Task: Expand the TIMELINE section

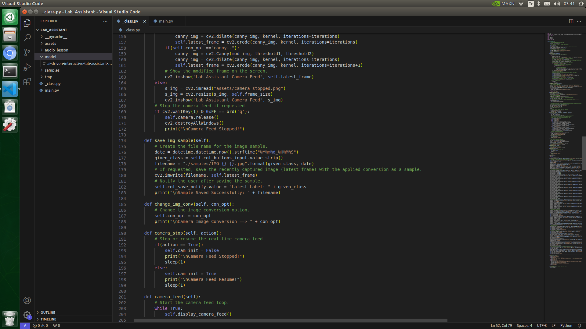Action: click(x=48, y=319)
